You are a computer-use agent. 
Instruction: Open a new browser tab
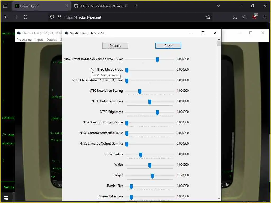[x=136, y=6]
